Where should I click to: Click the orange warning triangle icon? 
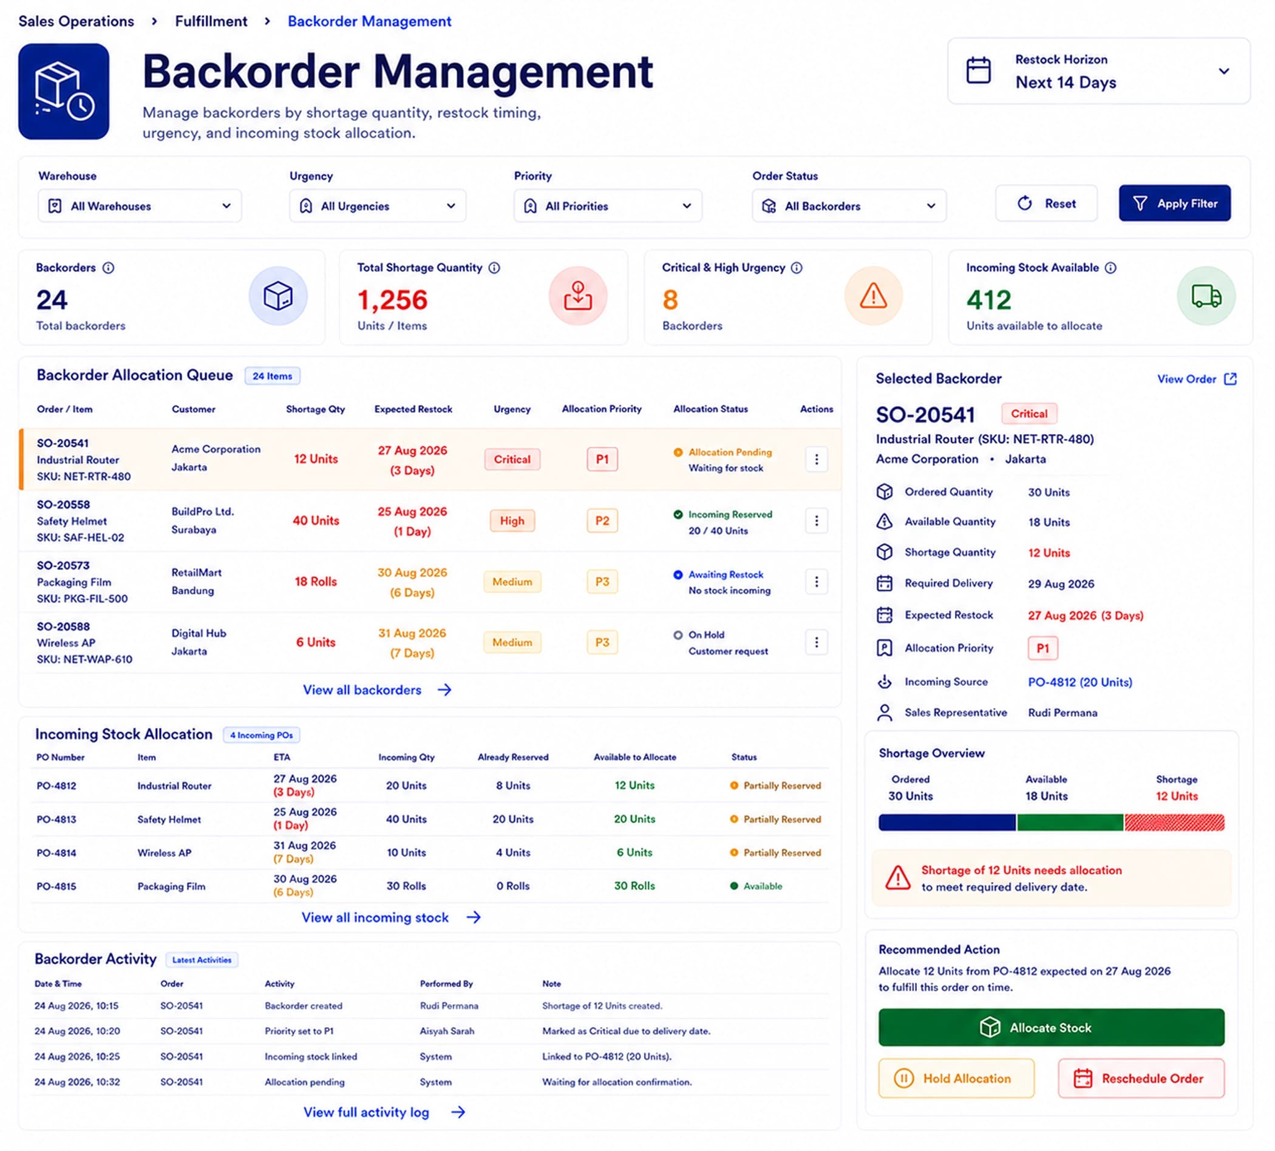pos(874,296)
